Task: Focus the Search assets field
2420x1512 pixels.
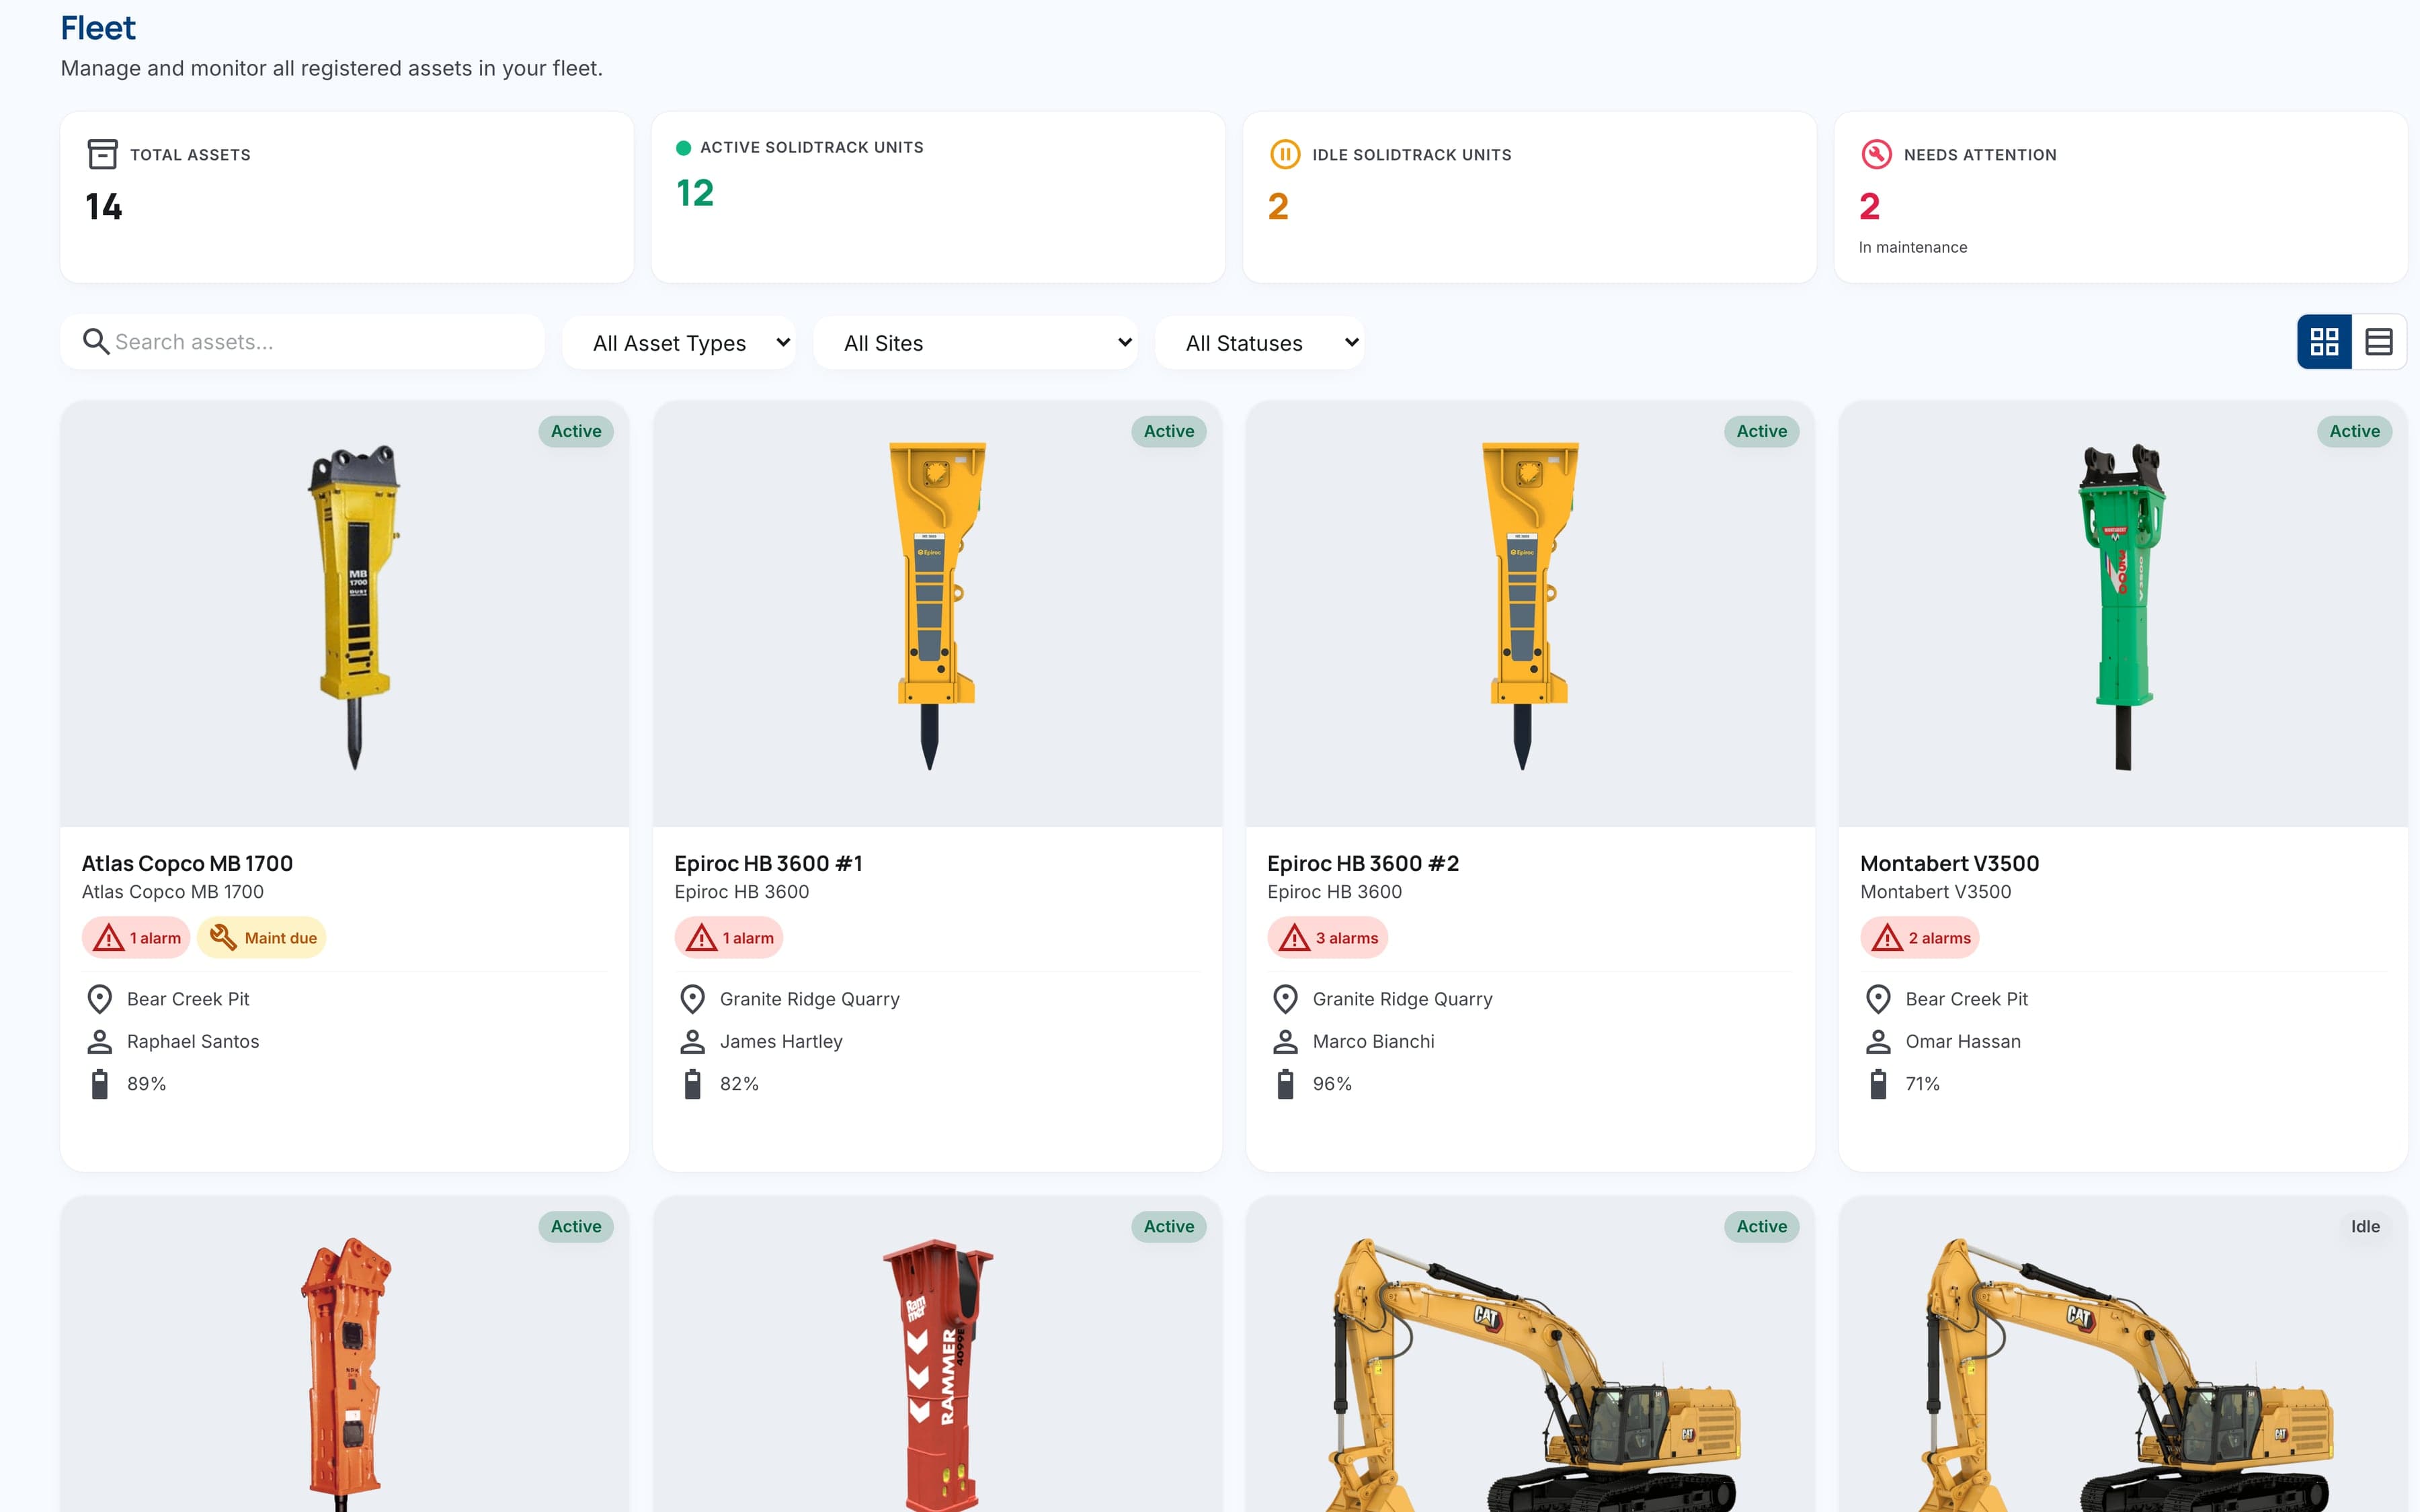Action: pos(302,342)
